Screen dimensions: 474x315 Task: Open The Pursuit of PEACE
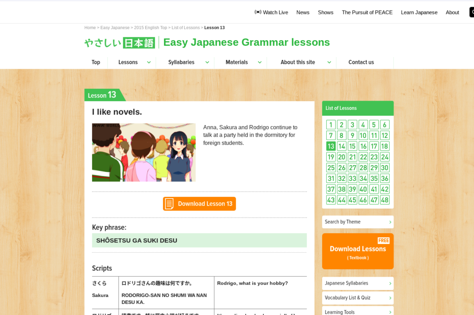coord(367,12)
